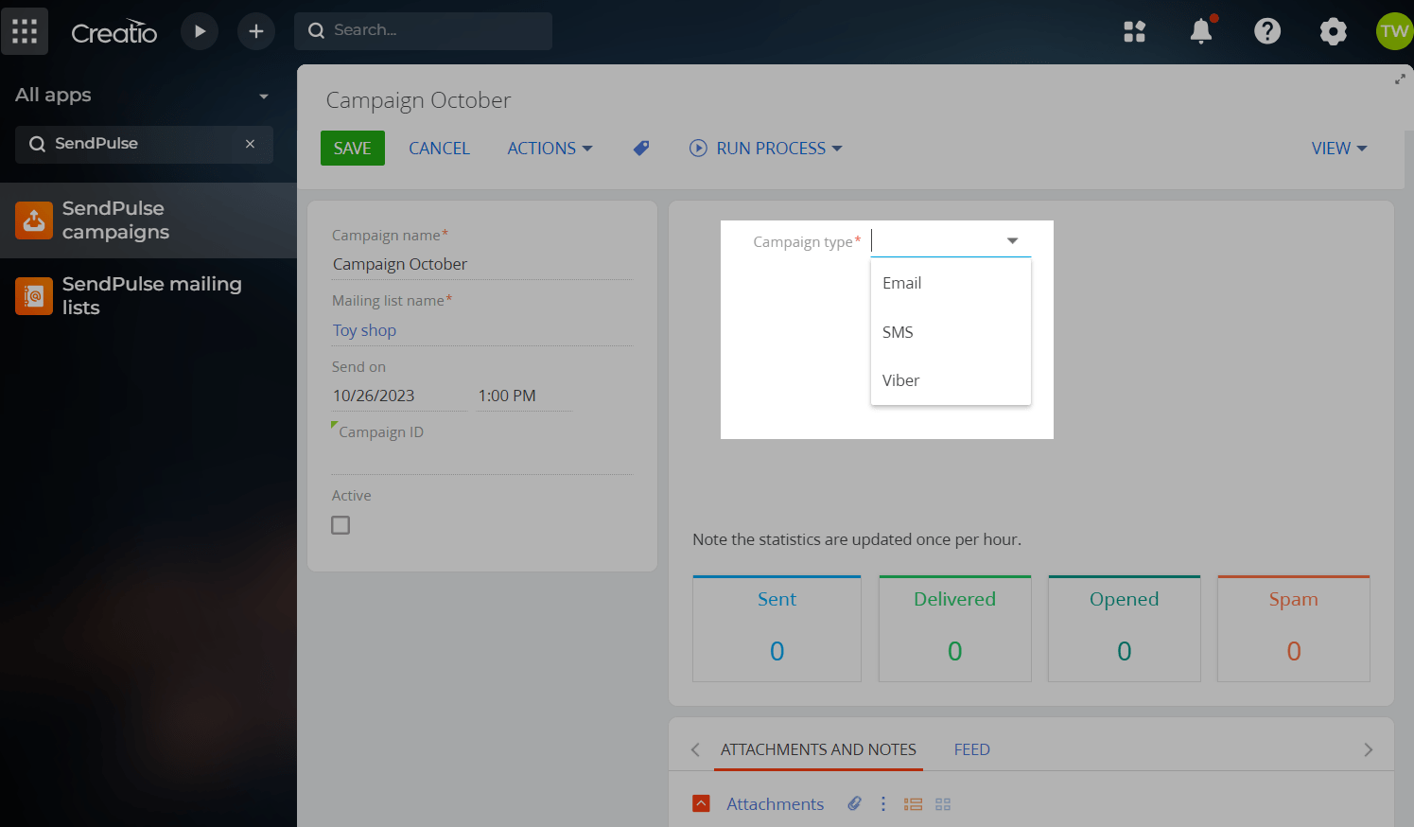
Task: Switch to Attachments and Notes tab
Action: click(x=818, y=749)
